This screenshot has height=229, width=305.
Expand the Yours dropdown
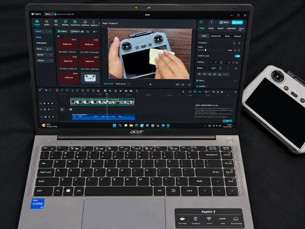coord(44,49)
